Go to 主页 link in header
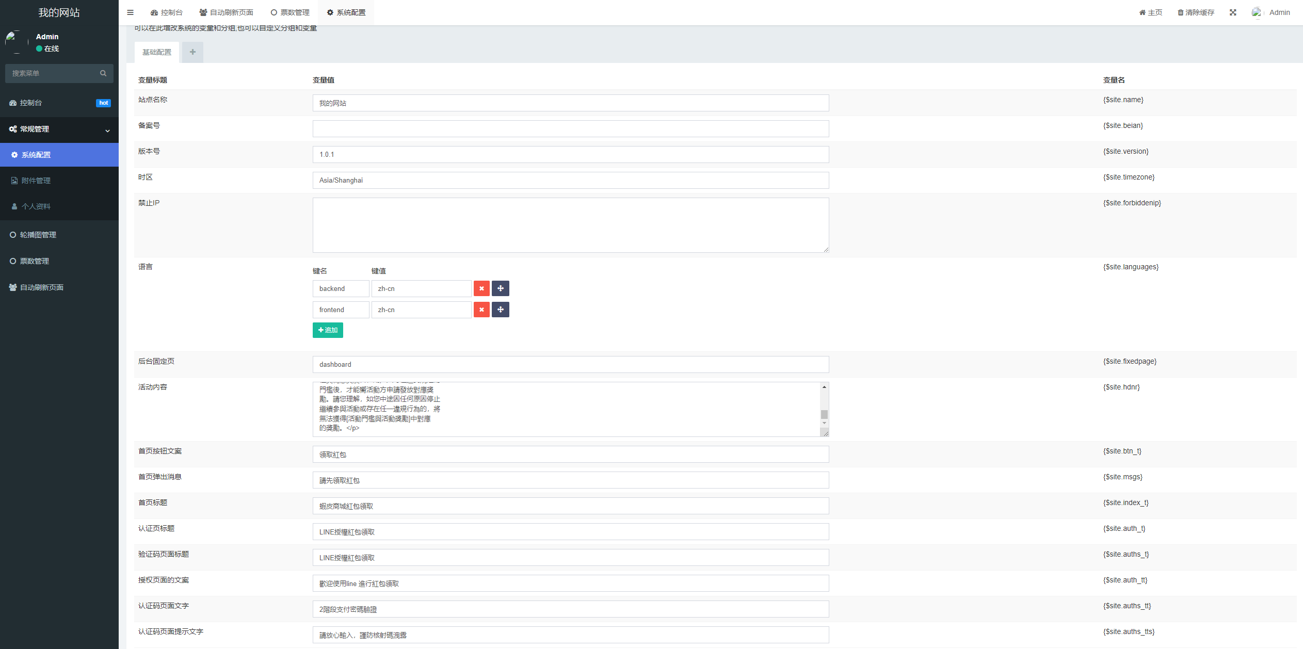Image resolution: width=1303 pixels, height=649 pixels. pos(1151,12)
